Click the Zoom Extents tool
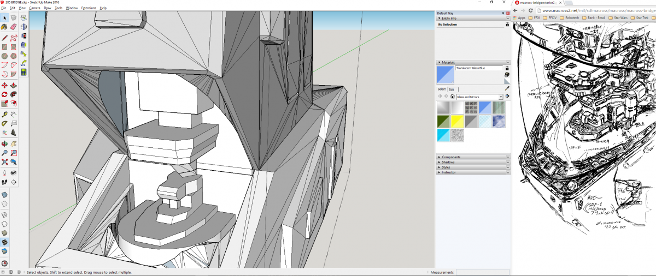Screen dimensions: 656x276 pos(4,161)
